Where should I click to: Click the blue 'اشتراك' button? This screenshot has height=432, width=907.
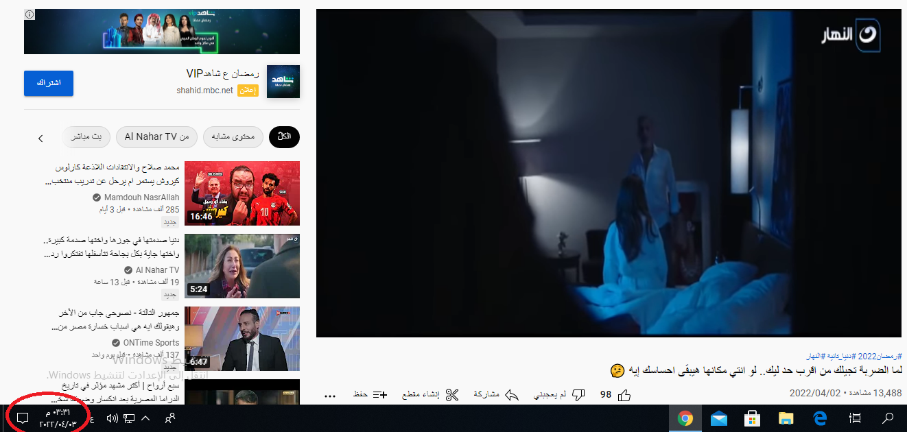click(x=49, y=83)
